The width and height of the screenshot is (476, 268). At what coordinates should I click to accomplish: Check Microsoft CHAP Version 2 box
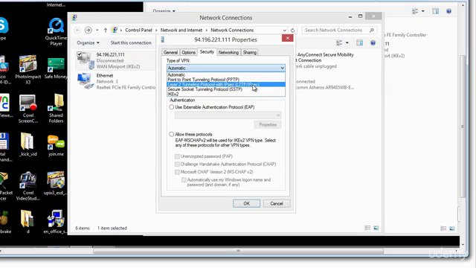tap(177, 172)
